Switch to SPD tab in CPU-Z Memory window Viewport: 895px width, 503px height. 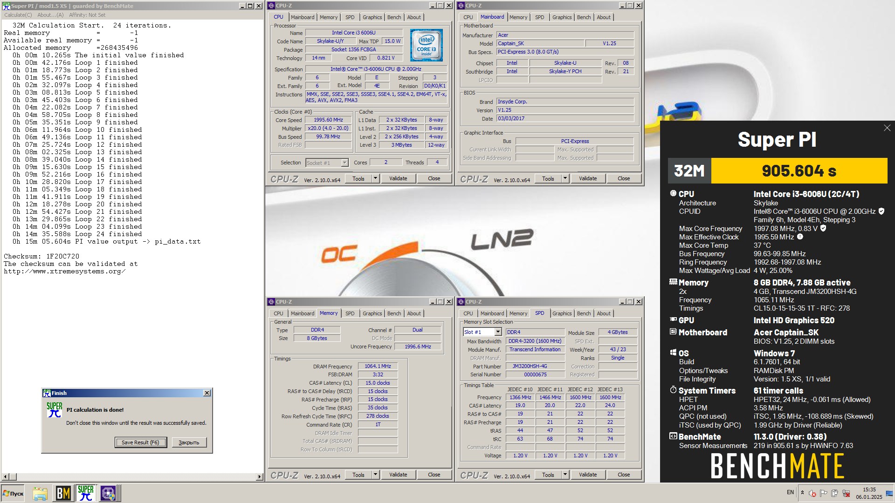[350, 313]
